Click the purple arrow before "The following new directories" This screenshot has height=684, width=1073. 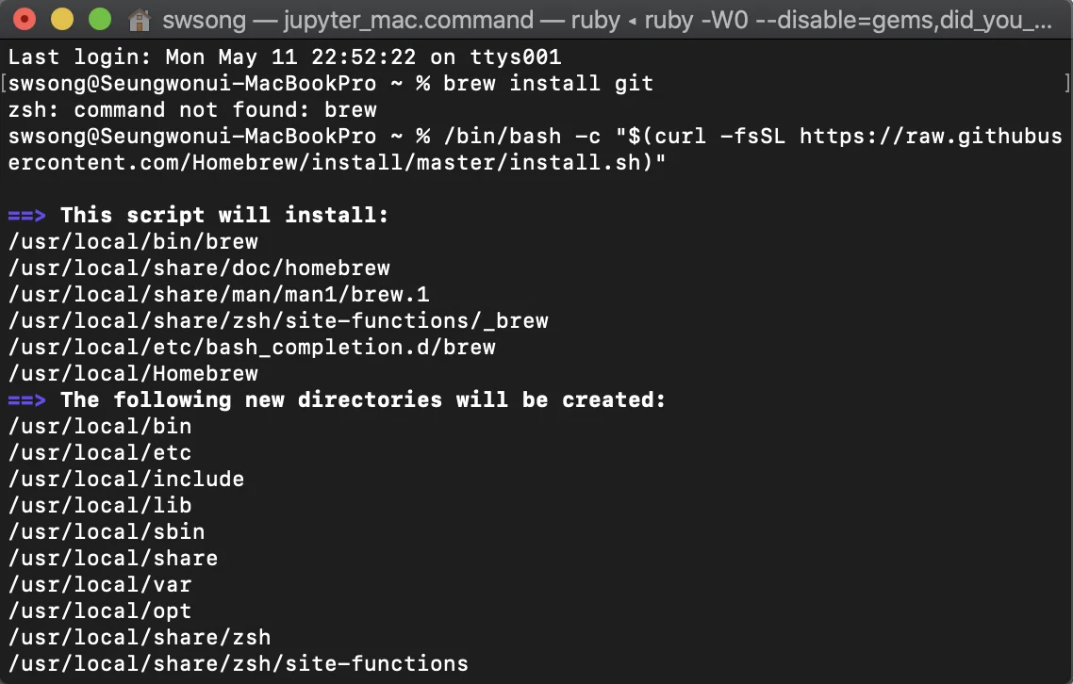(26, 400)
